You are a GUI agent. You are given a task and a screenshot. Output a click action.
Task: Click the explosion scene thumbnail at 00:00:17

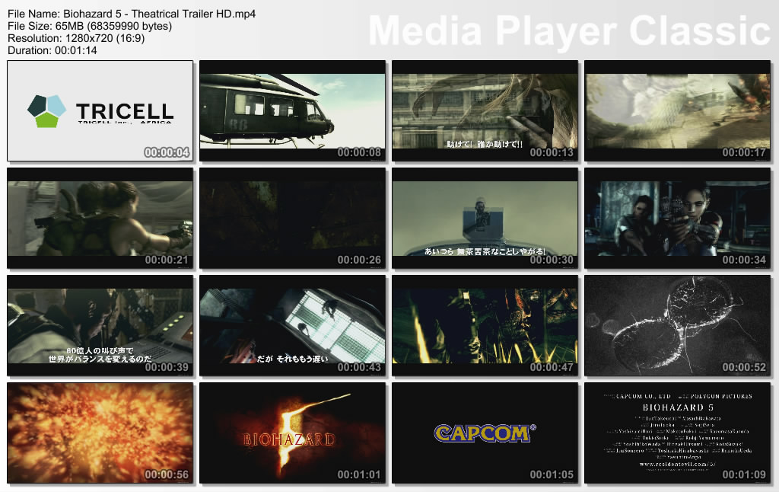(677, 110)
